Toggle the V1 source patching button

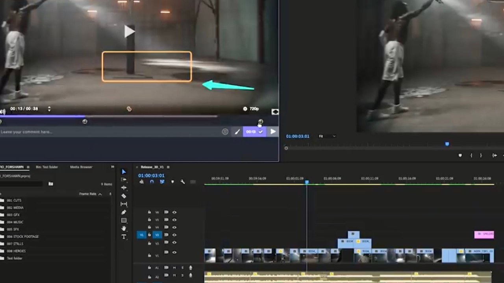[x=142, y=235]
